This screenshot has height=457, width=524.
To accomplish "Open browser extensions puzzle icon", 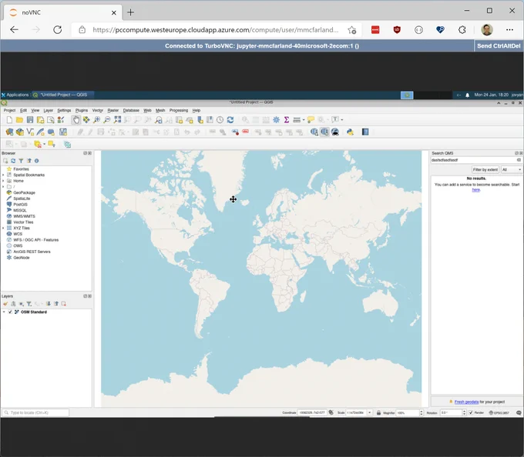I will (x=462, y=30).
